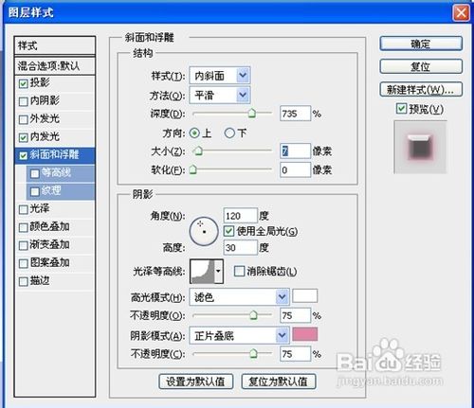The image size is (474, 408).
Task: Enable the 等高线 contour sub-option checkbox
Action: [x=34, y=173]
